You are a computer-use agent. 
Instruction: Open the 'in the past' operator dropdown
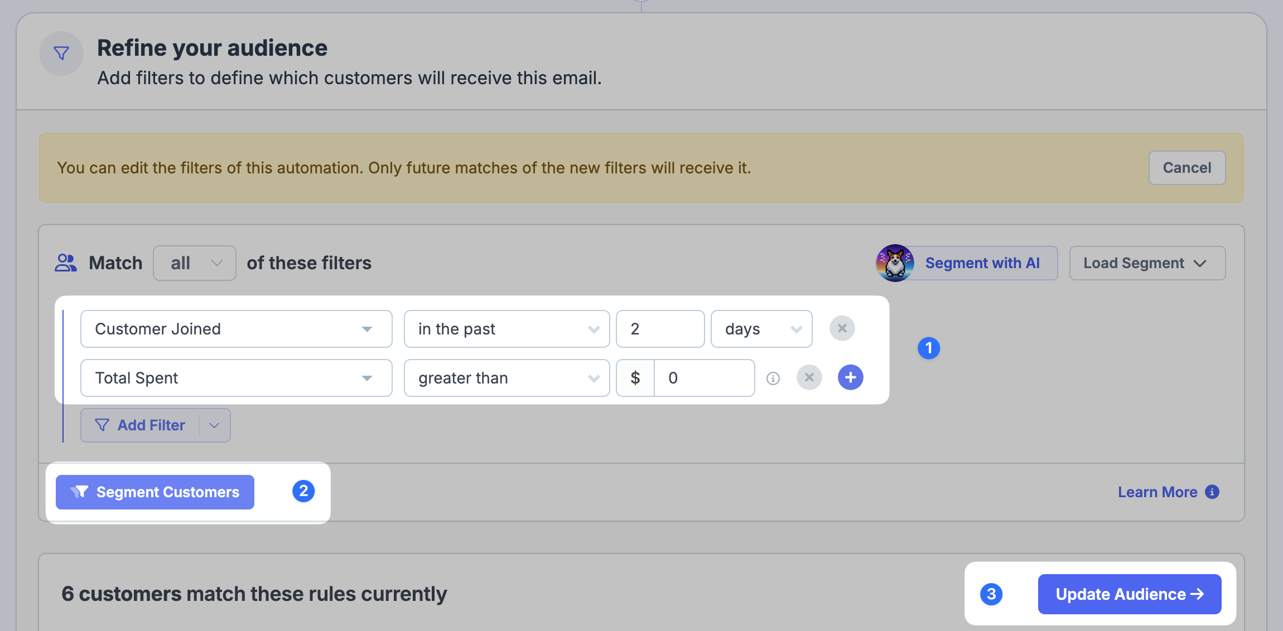coord(507,329)
